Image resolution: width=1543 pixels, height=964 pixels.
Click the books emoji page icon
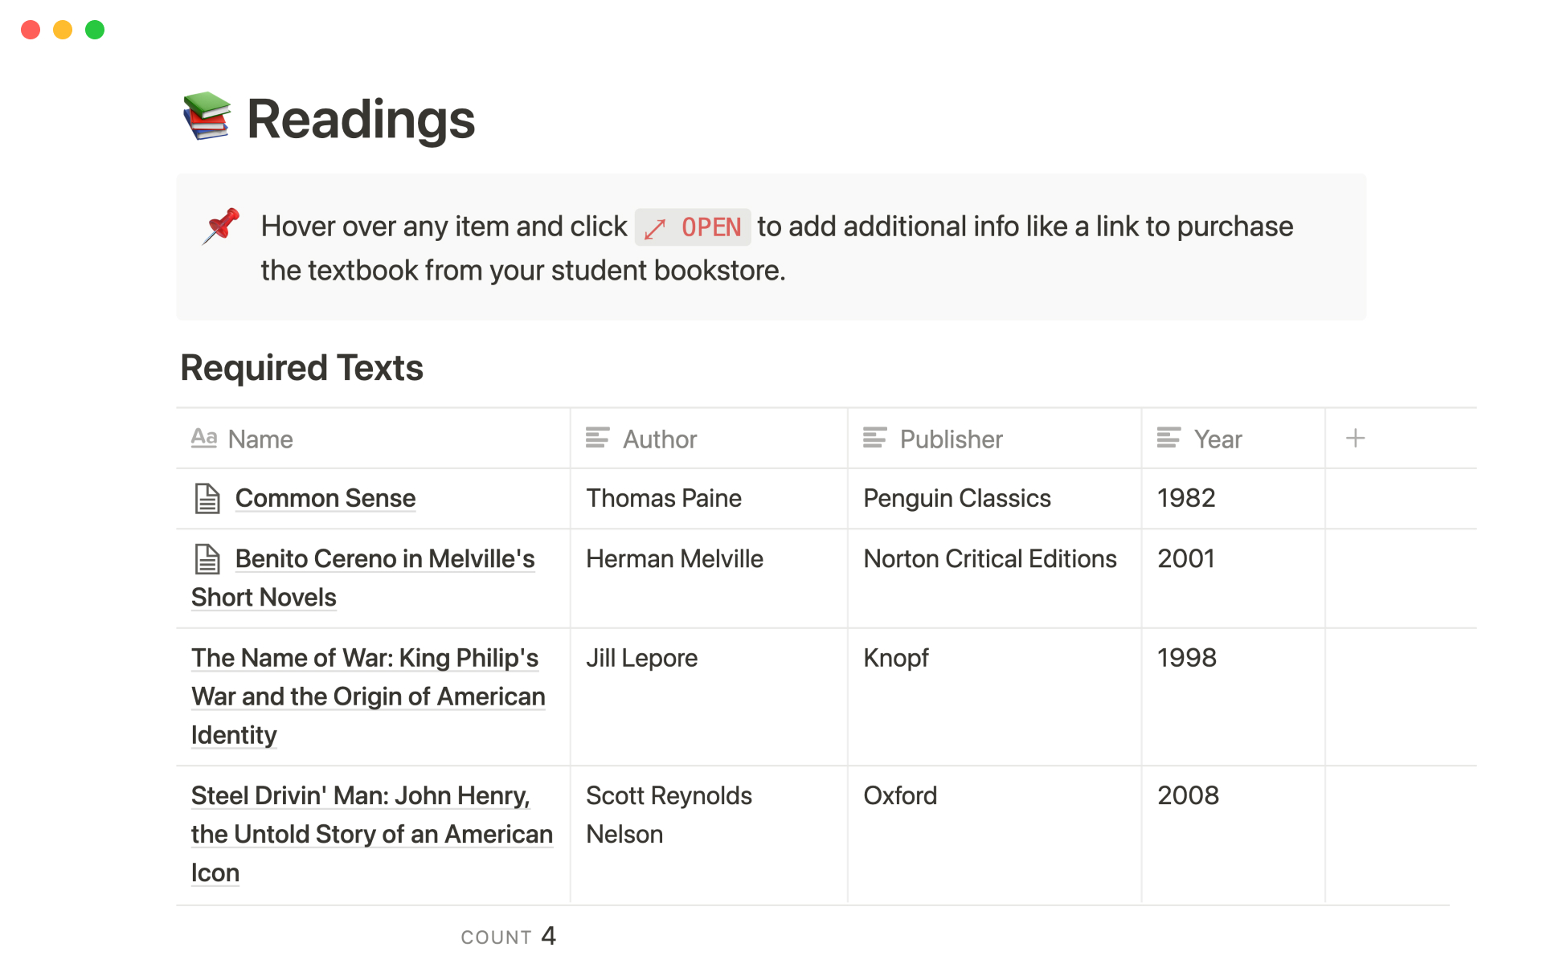(x=207, y=117)
